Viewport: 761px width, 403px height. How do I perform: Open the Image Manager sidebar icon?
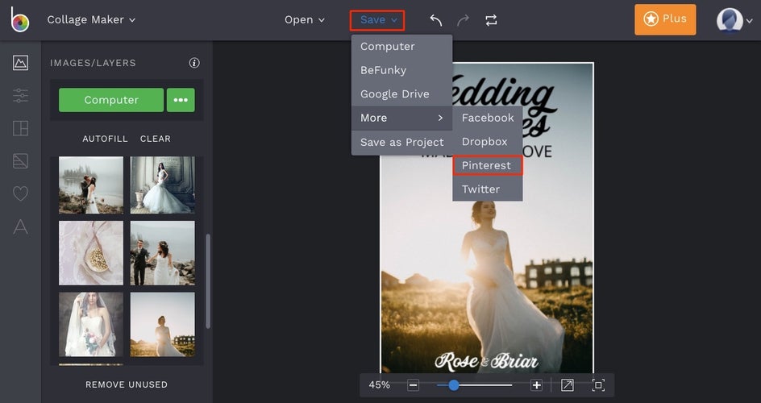click(x=20, y=63)
